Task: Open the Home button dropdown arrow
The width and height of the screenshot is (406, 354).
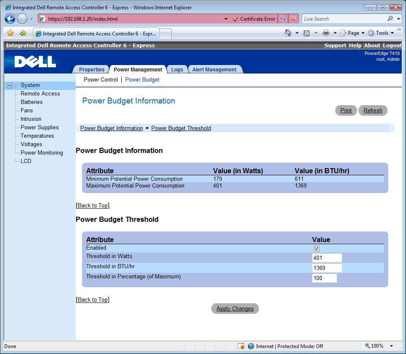Action: tap(297, 33)
